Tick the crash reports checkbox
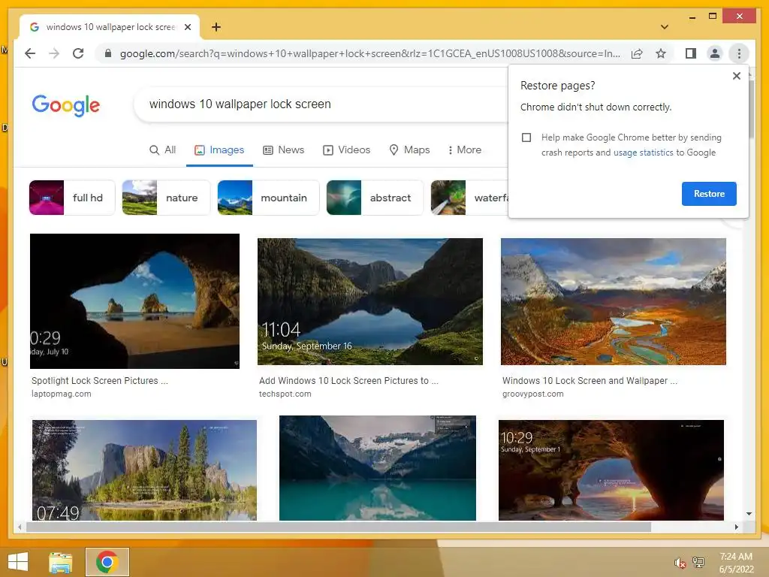Viewport: 769px width, 577px height. (x=526, y=137)
